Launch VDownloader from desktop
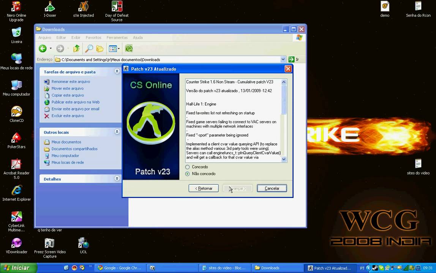The image size is (436, 273). [16, 245]
